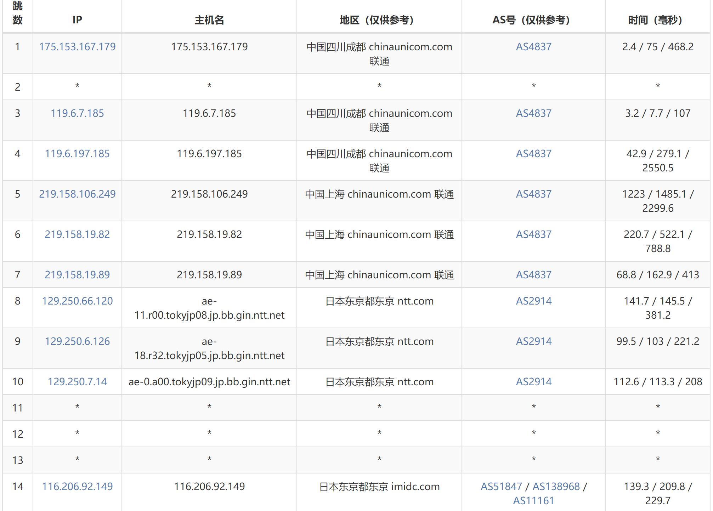This screenshot has width=713, height=511.
Task: Select the time value 2.4 / 75 / 468.2
Action: coord(658,47)
